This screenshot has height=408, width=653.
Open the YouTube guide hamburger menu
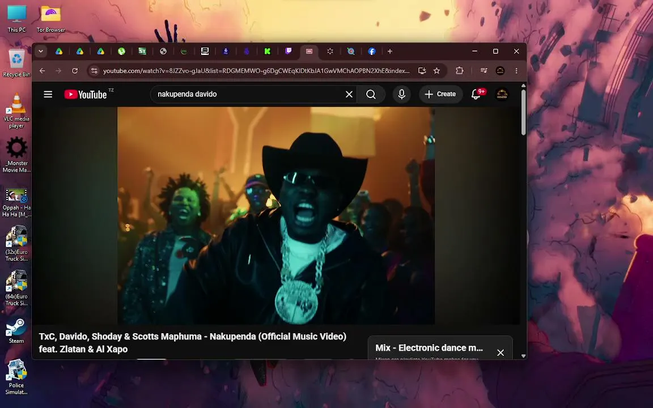click(x=48, y=94)
